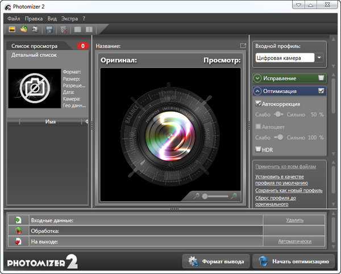Click the zoom out magnifier icon
The height and width of the screenshot is (274, 341).
[x=196, y=196]
